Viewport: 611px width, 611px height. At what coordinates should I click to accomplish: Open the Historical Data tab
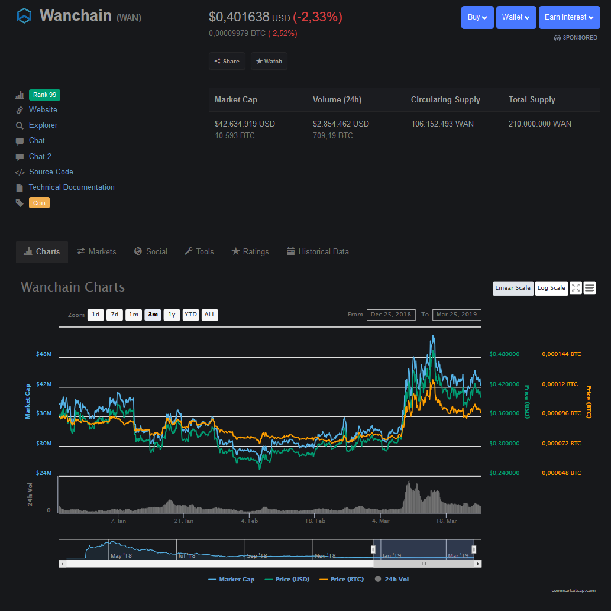(318, 252)
